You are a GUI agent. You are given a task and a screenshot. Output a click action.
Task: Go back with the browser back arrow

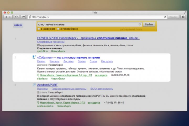tap(6, 17)
